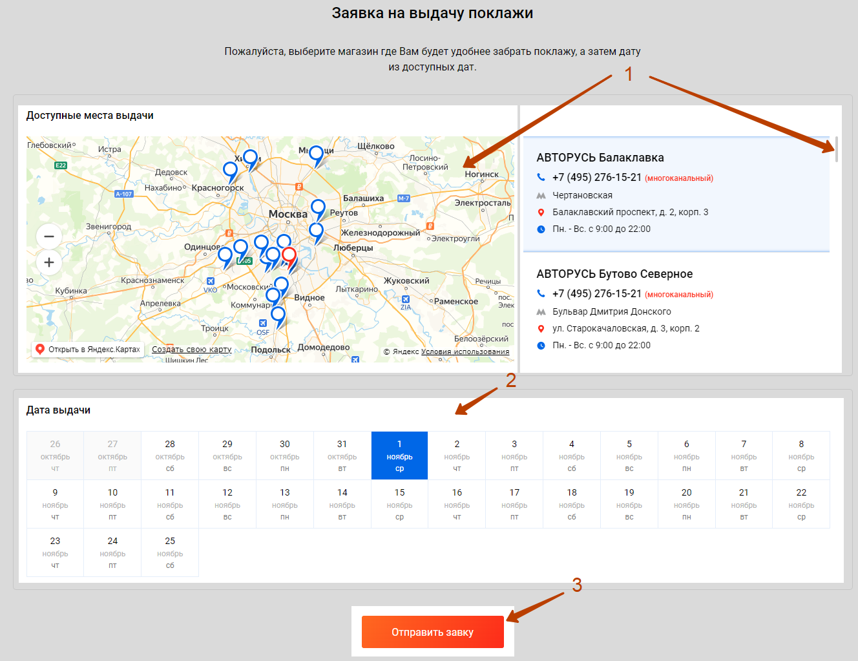Pick delivery date 11 ноябрь сб
The height and width of the screenshot is (661, 858).
click(170, 504)
